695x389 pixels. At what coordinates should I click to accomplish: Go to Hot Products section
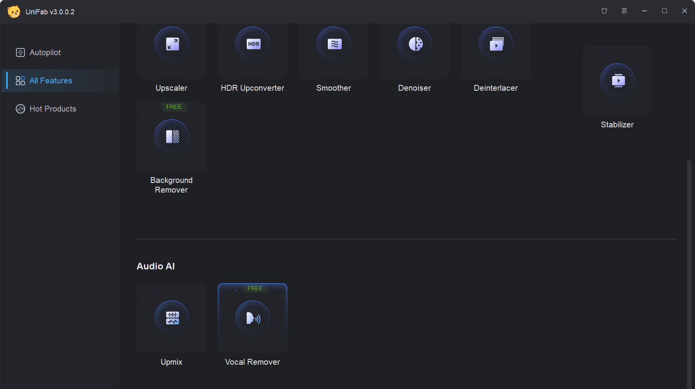tap(61, 109)
